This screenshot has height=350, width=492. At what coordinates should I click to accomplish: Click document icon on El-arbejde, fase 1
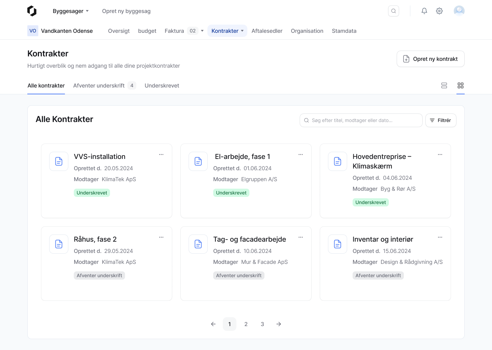coord(198,161)
